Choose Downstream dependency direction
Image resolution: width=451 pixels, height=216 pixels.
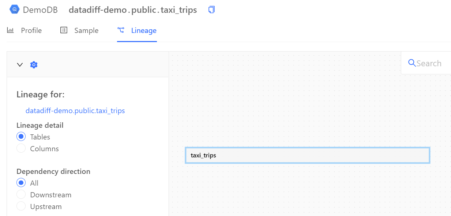click(x=21, y=194)
